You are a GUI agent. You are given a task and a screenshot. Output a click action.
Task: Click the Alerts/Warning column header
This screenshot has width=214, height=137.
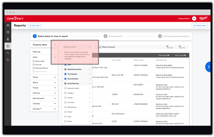[x=161, y=60]
